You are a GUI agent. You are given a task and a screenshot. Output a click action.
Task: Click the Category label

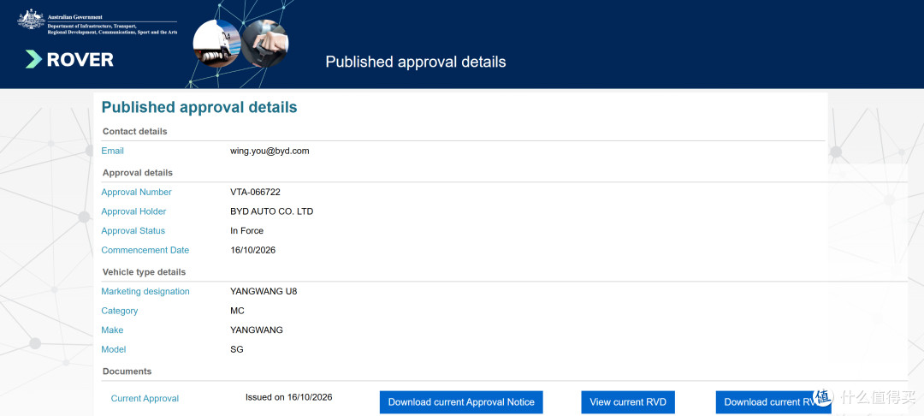click(x=120, y=311)
